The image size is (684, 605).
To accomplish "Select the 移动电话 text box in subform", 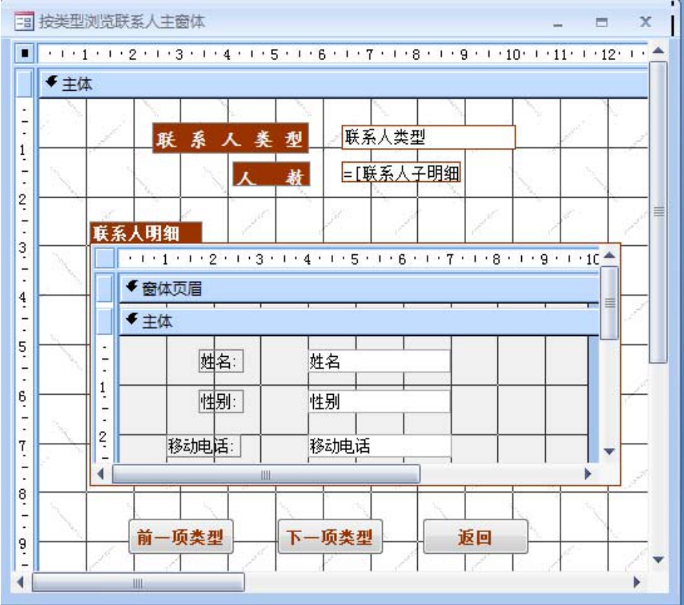I will click(x=378, y=446).
